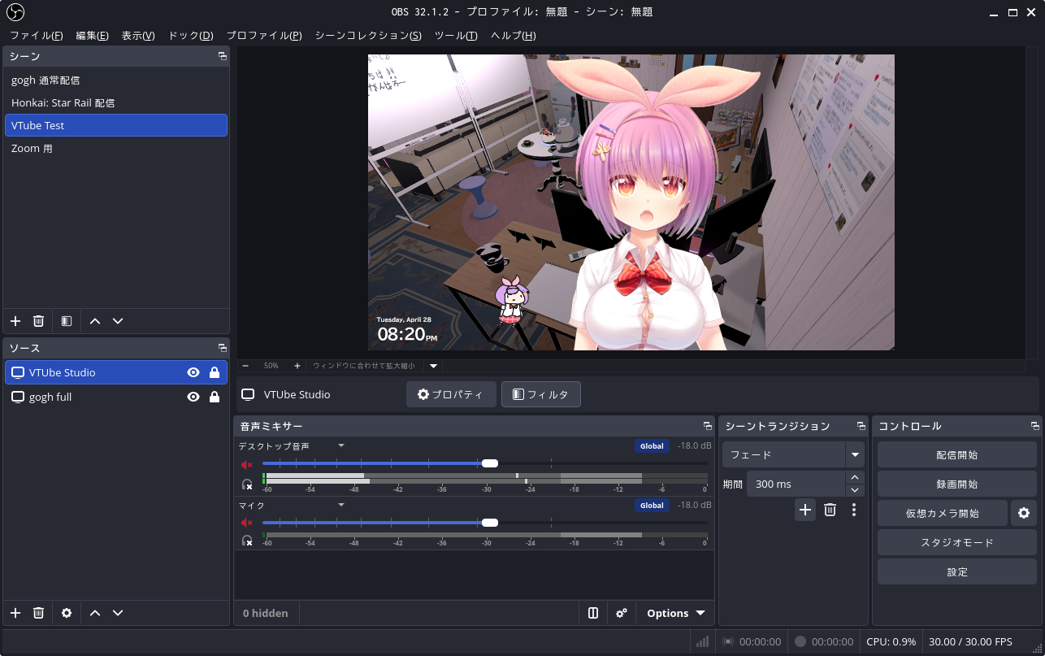
Task: Open the audio mixer Options dropdown
Action: (x=675, y=613)
